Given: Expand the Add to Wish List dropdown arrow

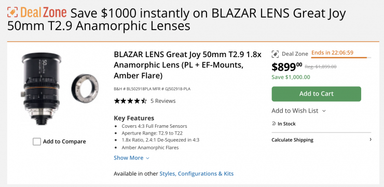Looking at the screenshot, I should tap(324, 111).
